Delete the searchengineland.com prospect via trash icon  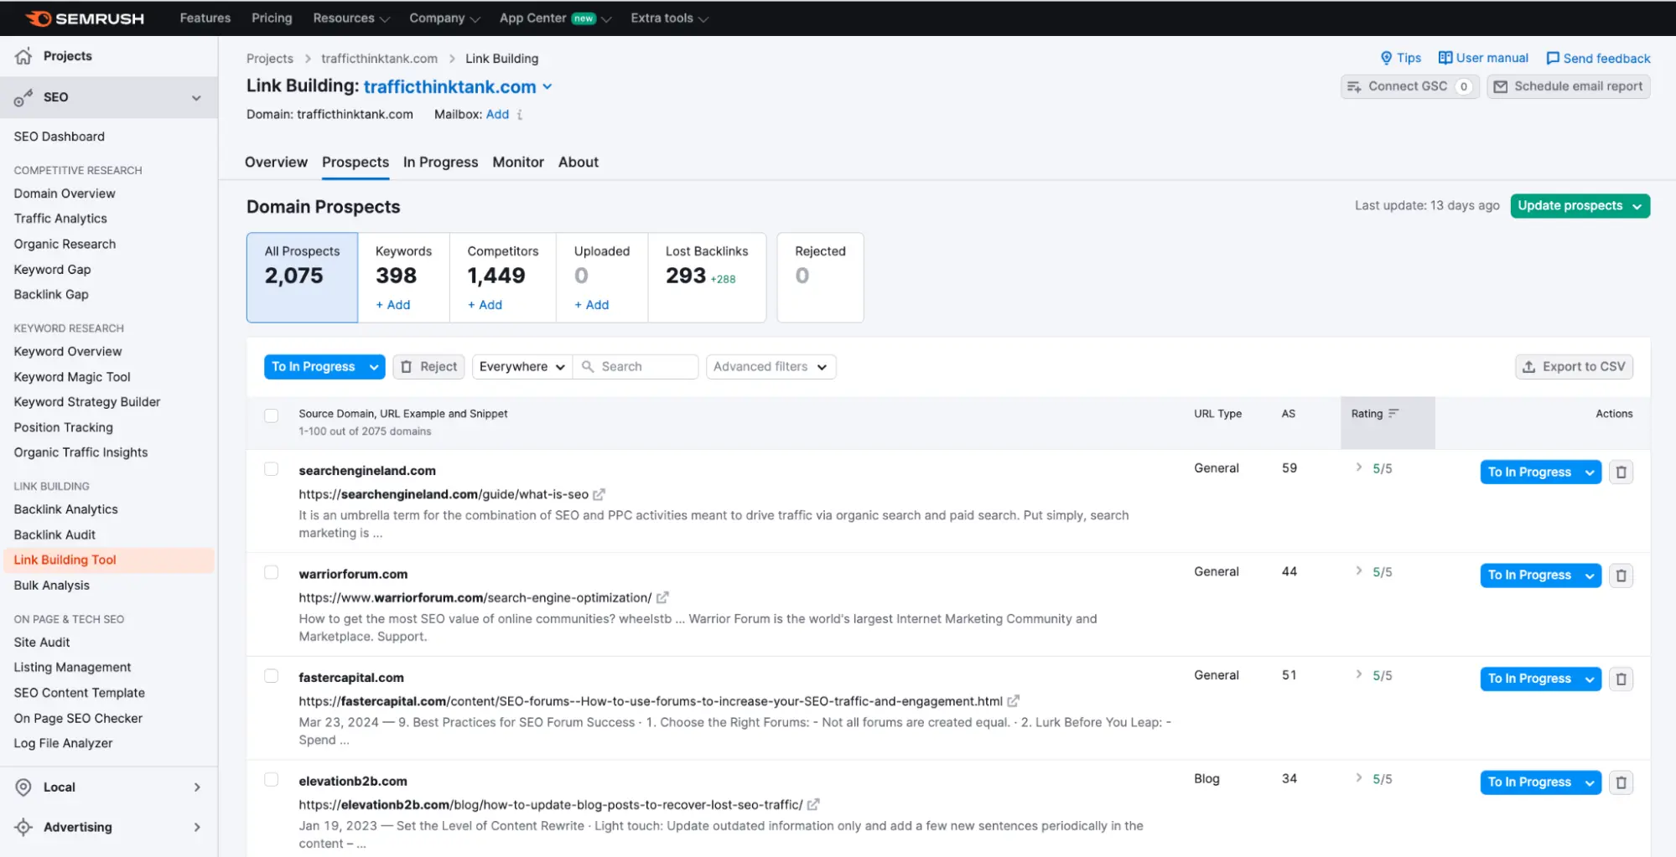coord(1621,472)
